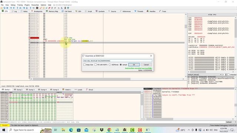Click the disassembly horizontal scrollbar
The height and width of the screenshot is (133, 237).
click(107, 79)
